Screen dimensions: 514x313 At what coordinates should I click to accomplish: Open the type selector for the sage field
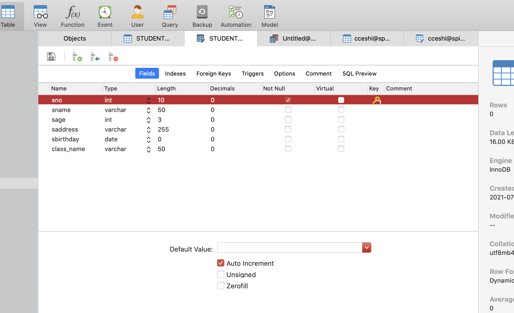click(x=148, y=120)
